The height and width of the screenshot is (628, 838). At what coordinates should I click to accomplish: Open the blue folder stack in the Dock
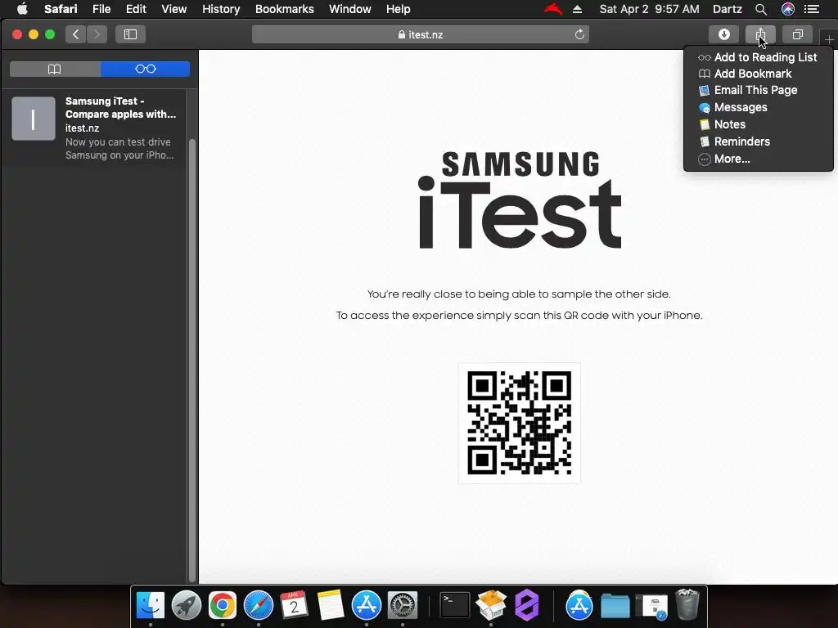click(615, 606)
